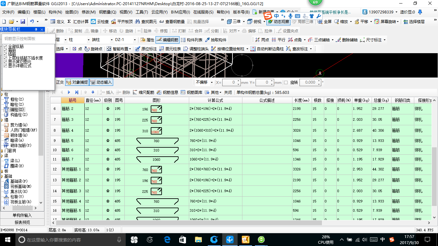Expand 查改标注 dropdown arrow

point(311,49)
